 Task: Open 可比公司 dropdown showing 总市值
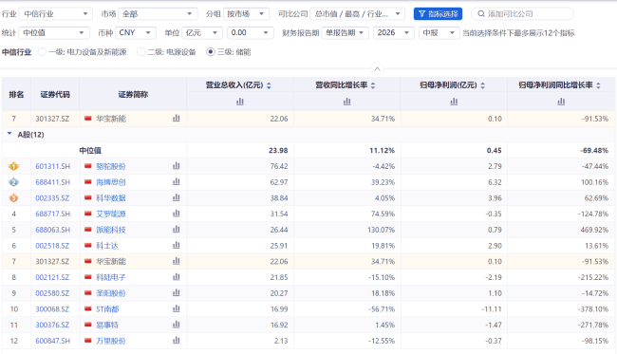[x=357, y=14]
